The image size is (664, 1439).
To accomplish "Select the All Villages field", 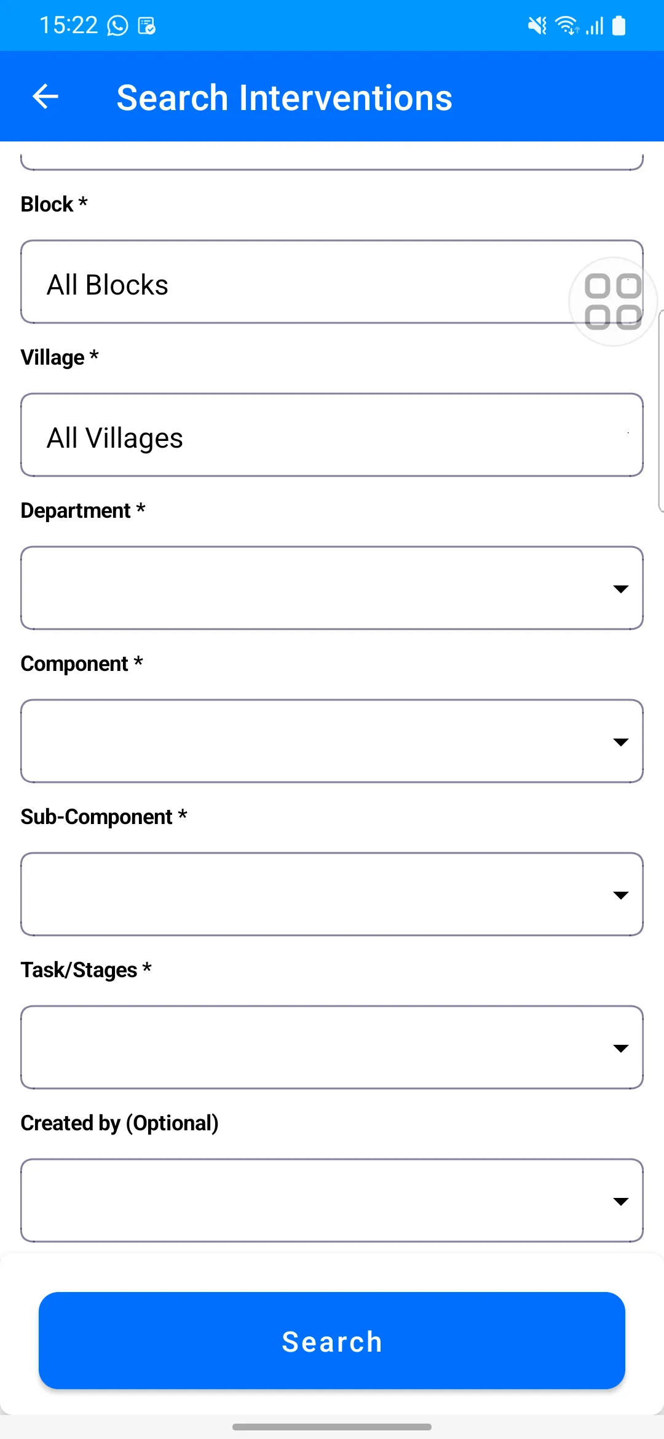I will click(x=332, y=435).
